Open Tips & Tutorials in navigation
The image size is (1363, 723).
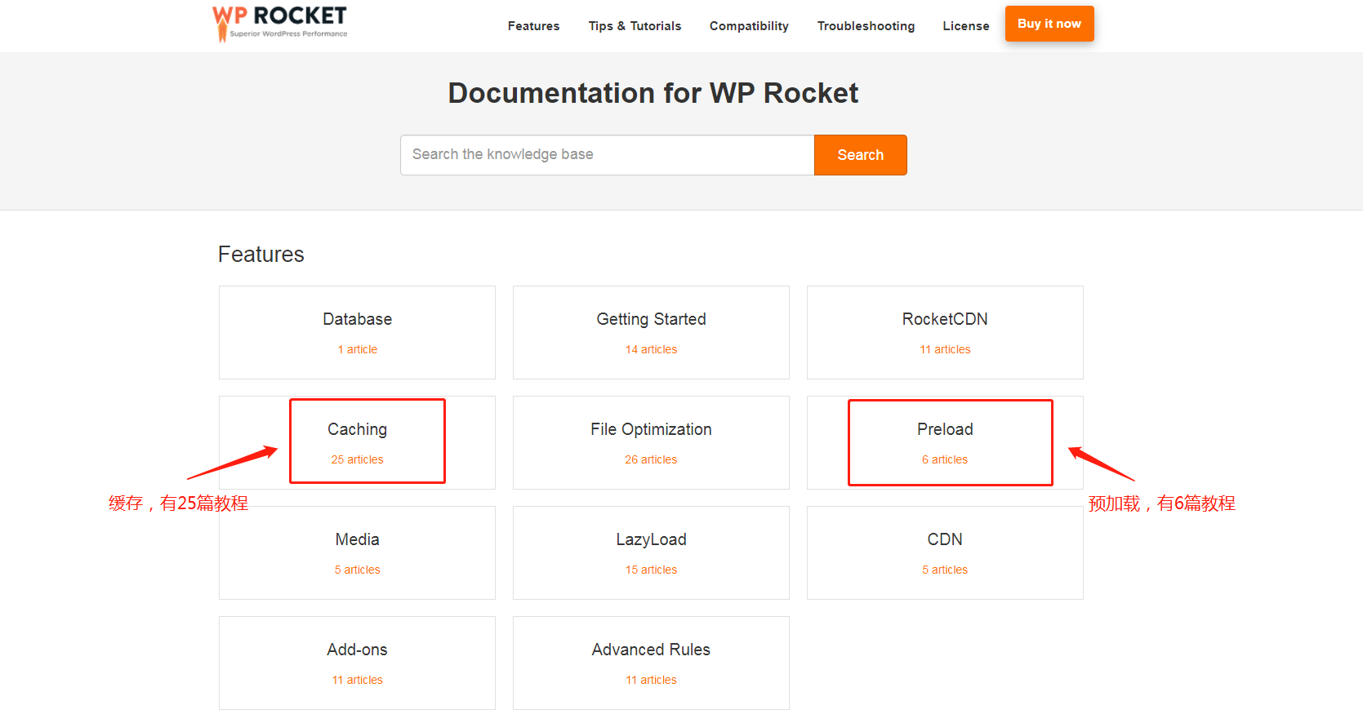(x=635, y=26)
